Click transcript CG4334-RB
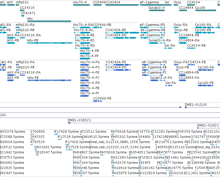This screenshot has width=220, height=177. [191, 48]
